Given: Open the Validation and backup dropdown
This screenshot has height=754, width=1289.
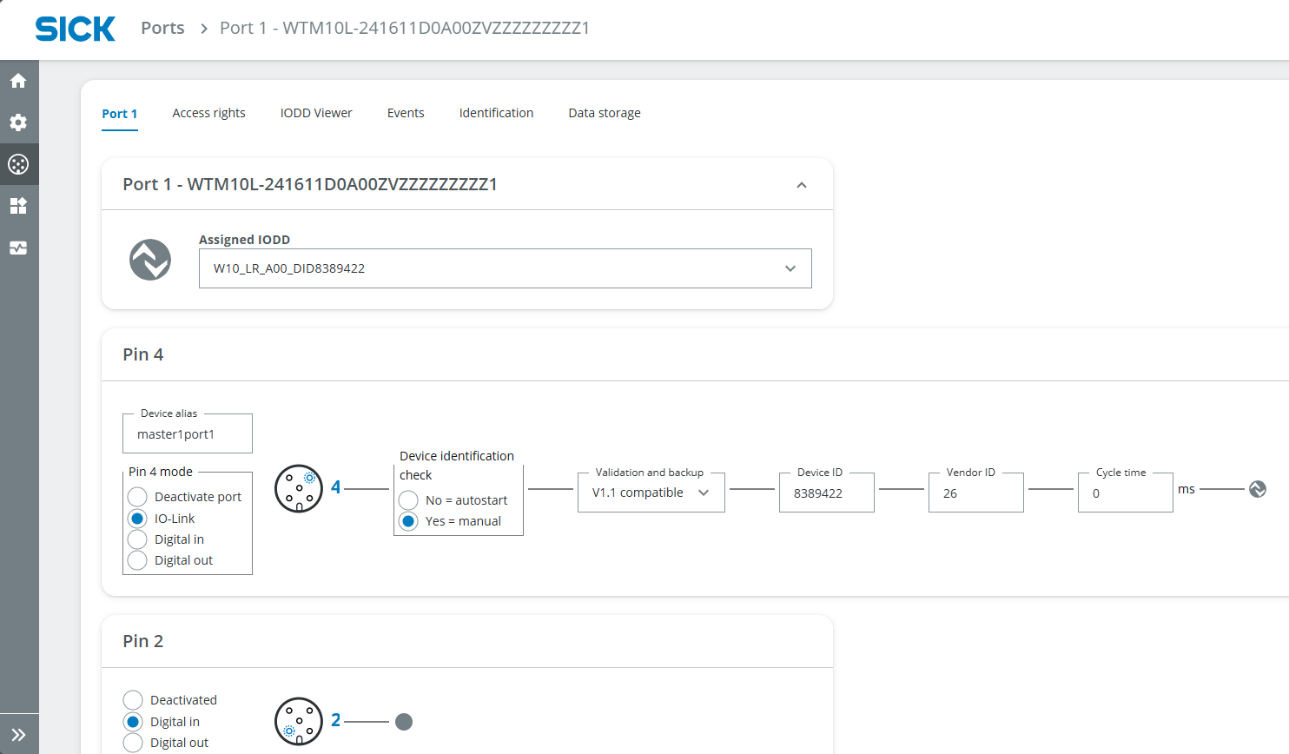Looking at the screenshot, I should point(651,493).
